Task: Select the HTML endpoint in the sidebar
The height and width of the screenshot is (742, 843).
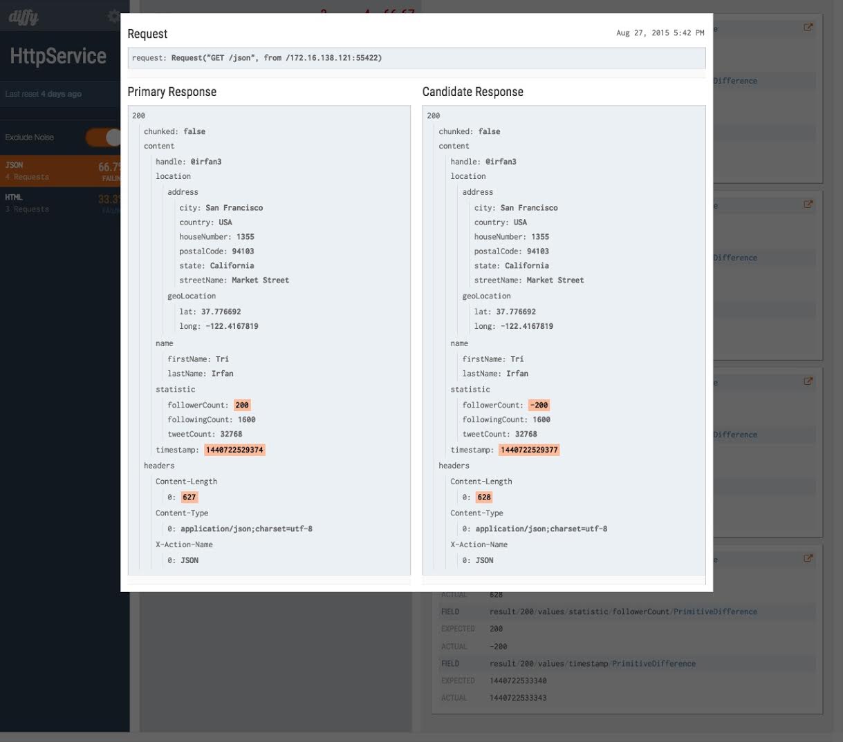Action: tap(61, 203)
